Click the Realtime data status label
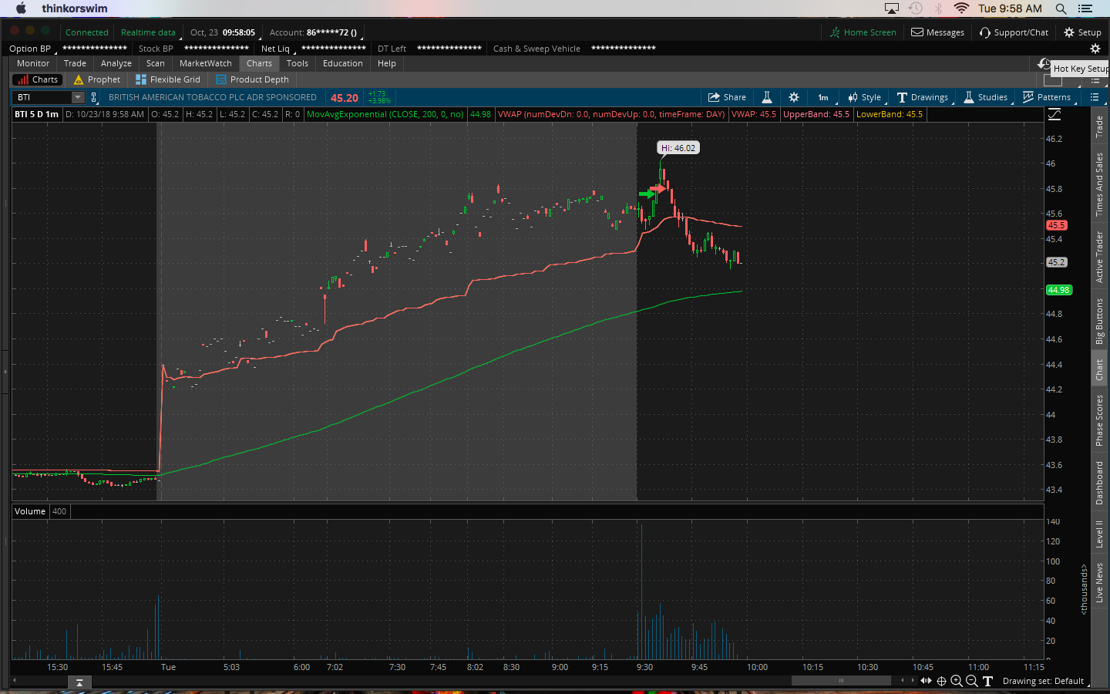 (148, 32)
